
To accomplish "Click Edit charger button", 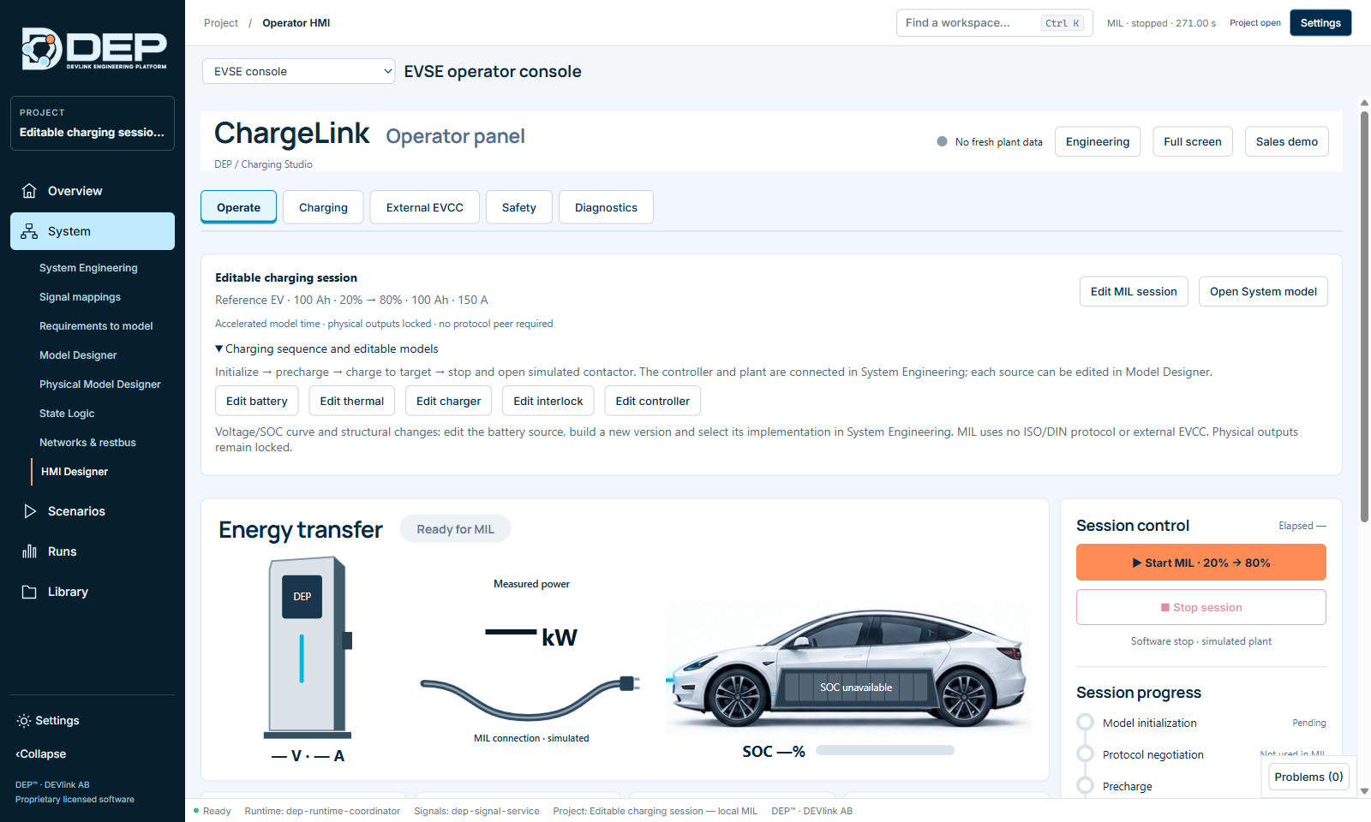I will click(x=449, y=401).
